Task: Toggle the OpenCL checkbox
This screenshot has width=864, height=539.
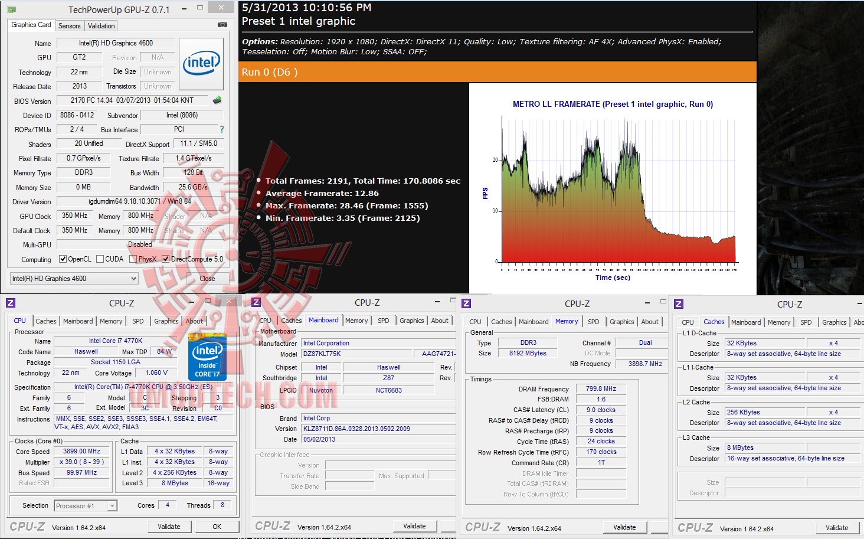Action: (63, 259)
